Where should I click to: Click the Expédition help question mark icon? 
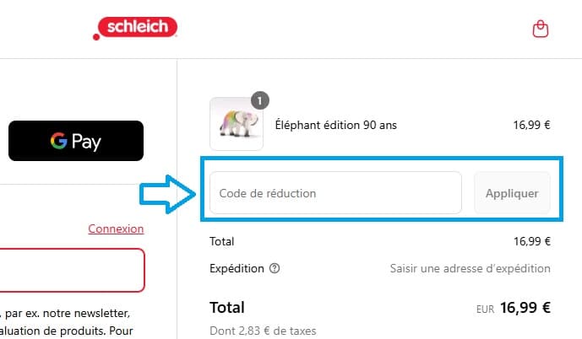pos(274,269)
